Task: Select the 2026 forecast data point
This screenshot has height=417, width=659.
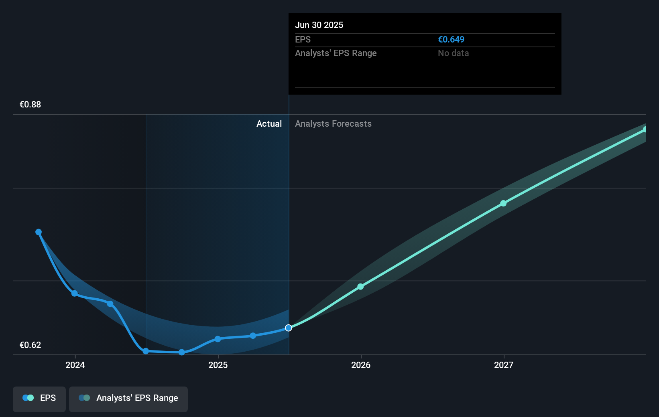Action: tap(360, 287)
